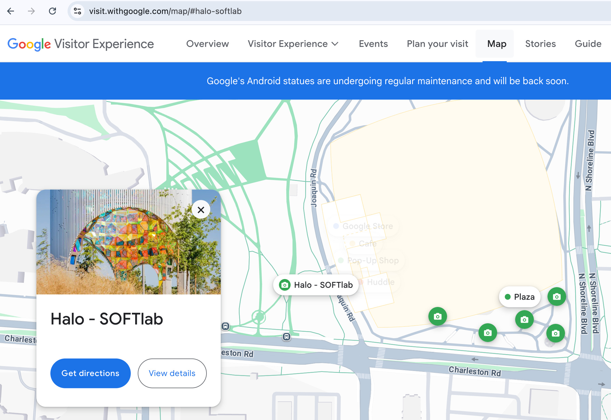Select the Plaza map label

[x=520, y=297]
